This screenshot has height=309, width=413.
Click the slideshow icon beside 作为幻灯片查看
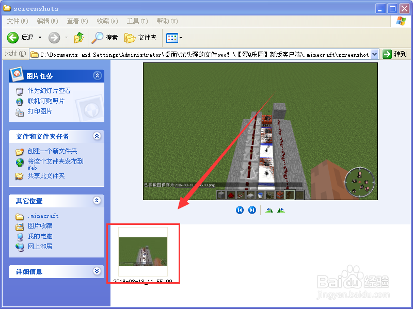click(x=20, y=91)
